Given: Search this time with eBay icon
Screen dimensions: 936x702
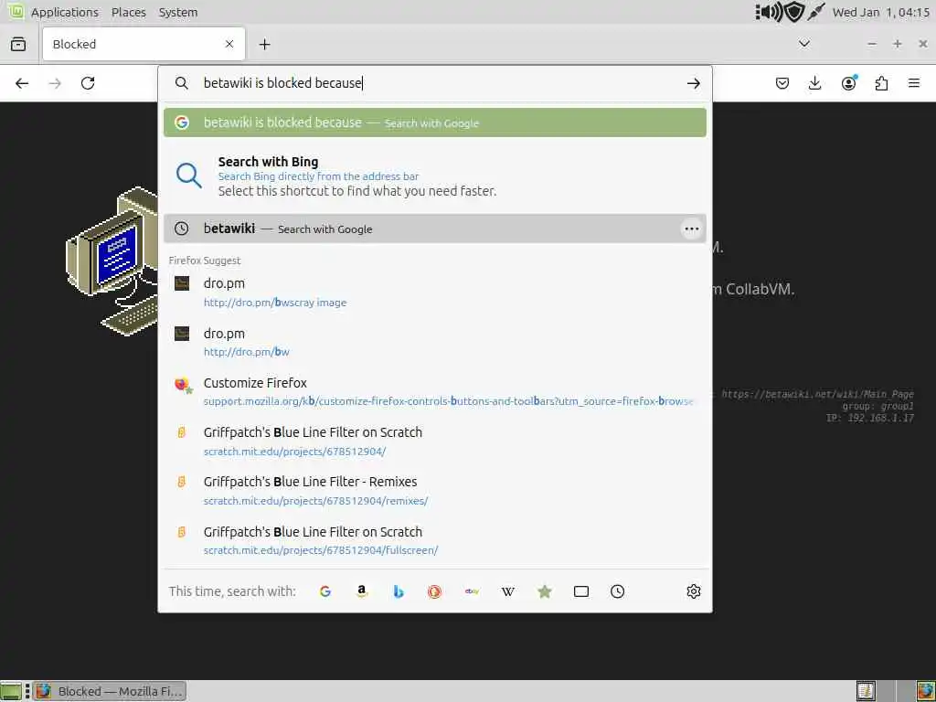Looking at the screenshot, I should point(472,591).
